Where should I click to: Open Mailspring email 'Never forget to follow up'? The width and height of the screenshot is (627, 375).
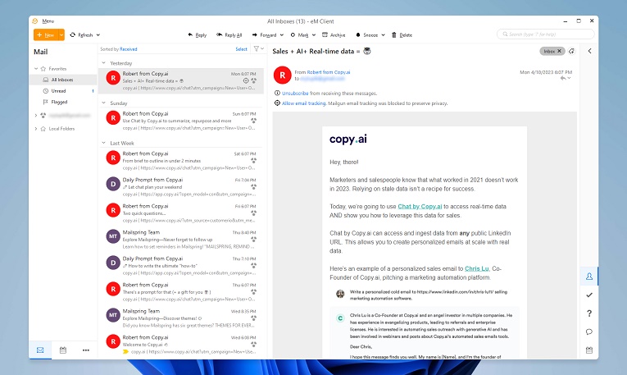[181, 240]
